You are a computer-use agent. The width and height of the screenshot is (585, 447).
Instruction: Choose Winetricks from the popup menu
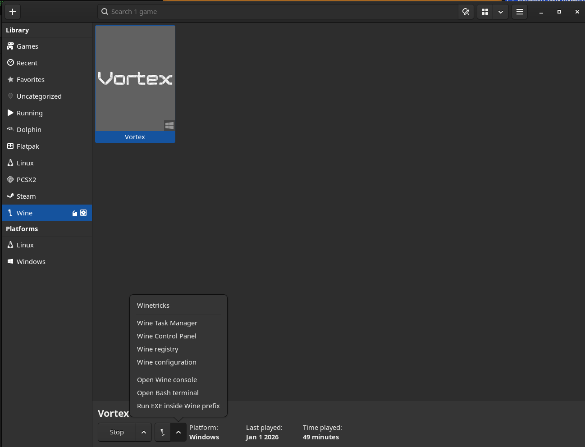click(x=153, y=306)
